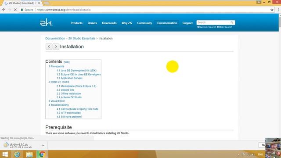
Task: Jump to 4.3 Still have problem?
Action: click(x=69, y=117)
